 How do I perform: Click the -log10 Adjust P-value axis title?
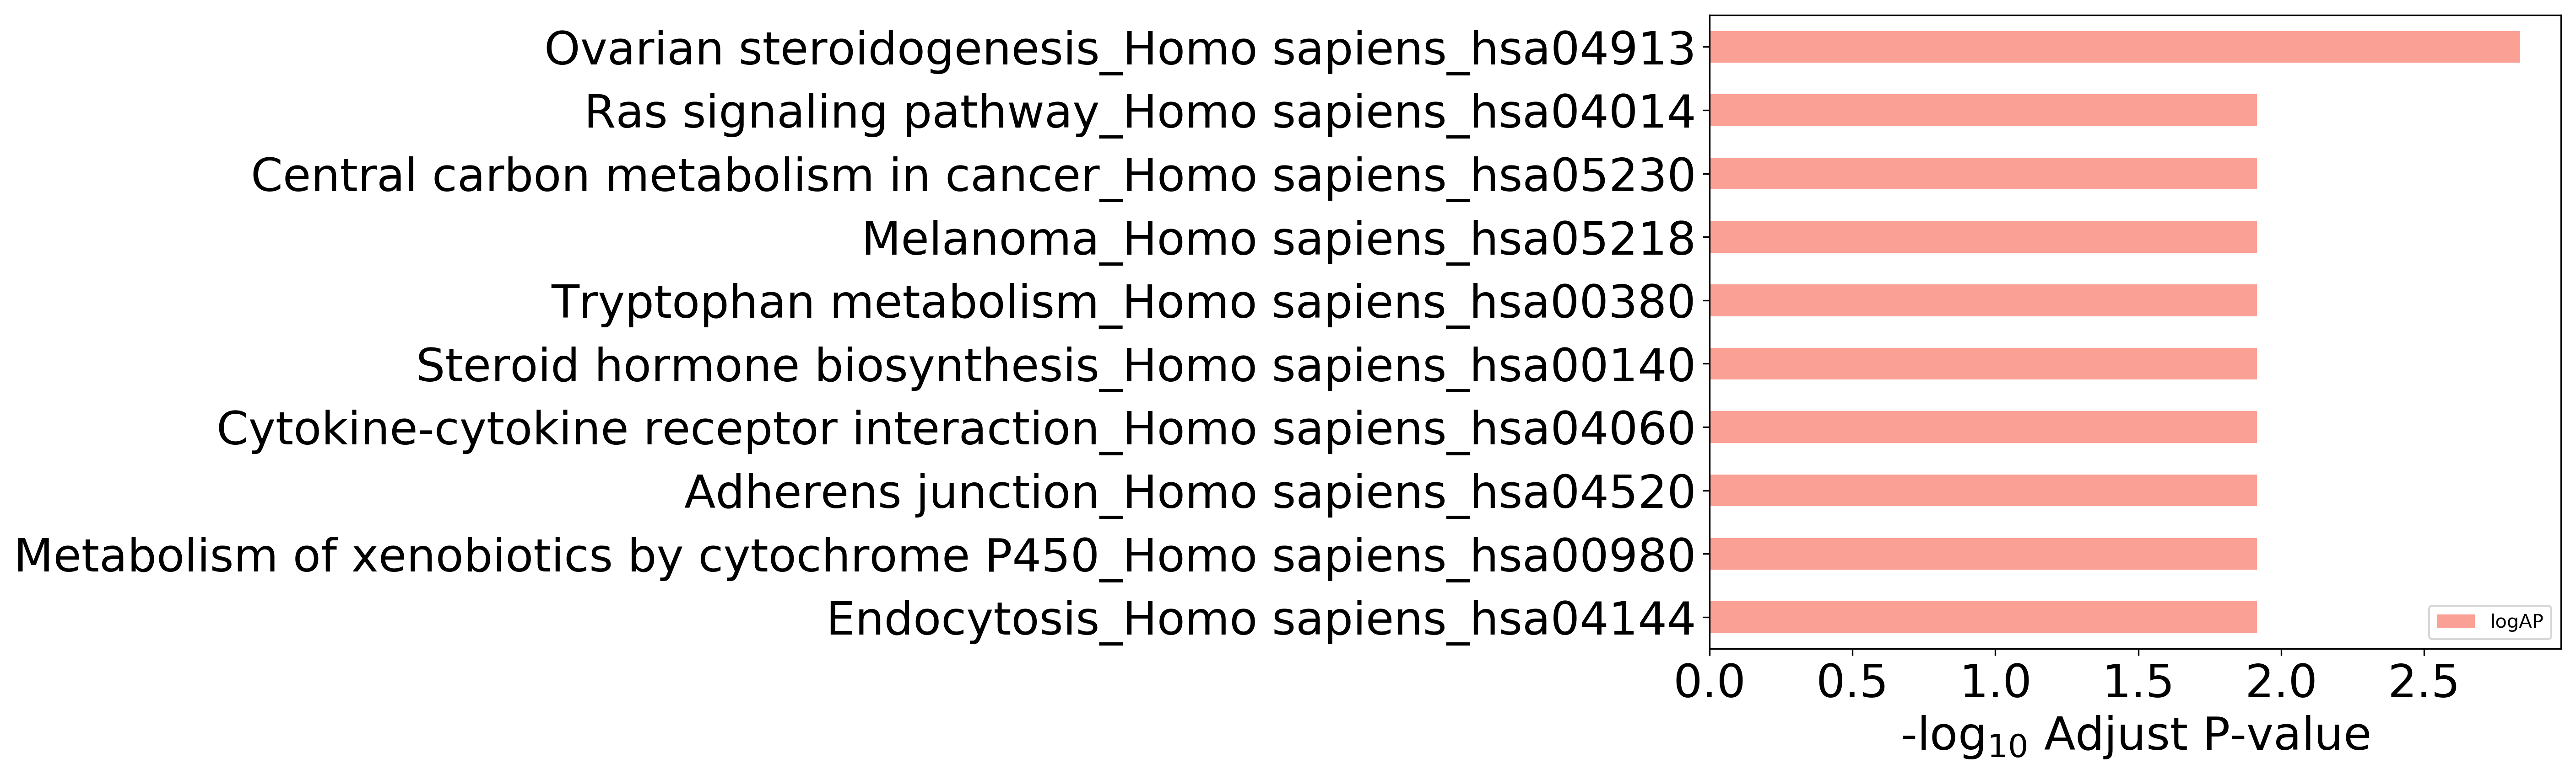pyautogui.click(x=2135, y=736)
